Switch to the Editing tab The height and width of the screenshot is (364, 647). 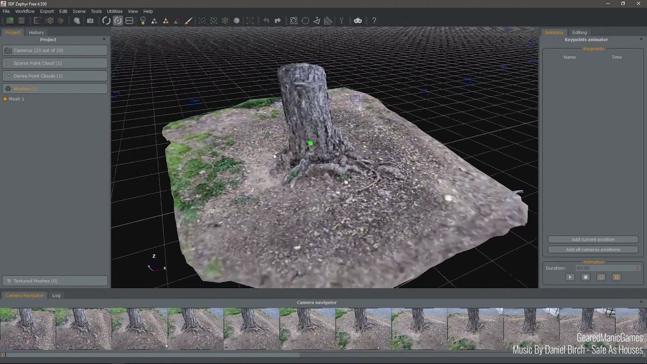[x=579, y=32]
